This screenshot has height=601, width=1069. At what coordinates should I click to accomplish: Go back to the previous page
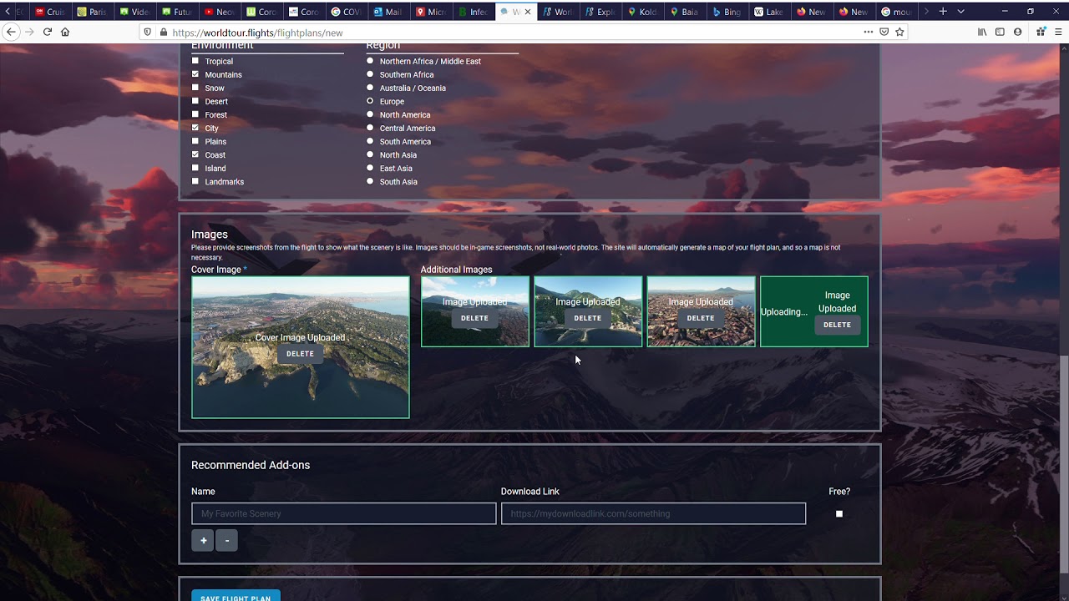tap(11, 32)
